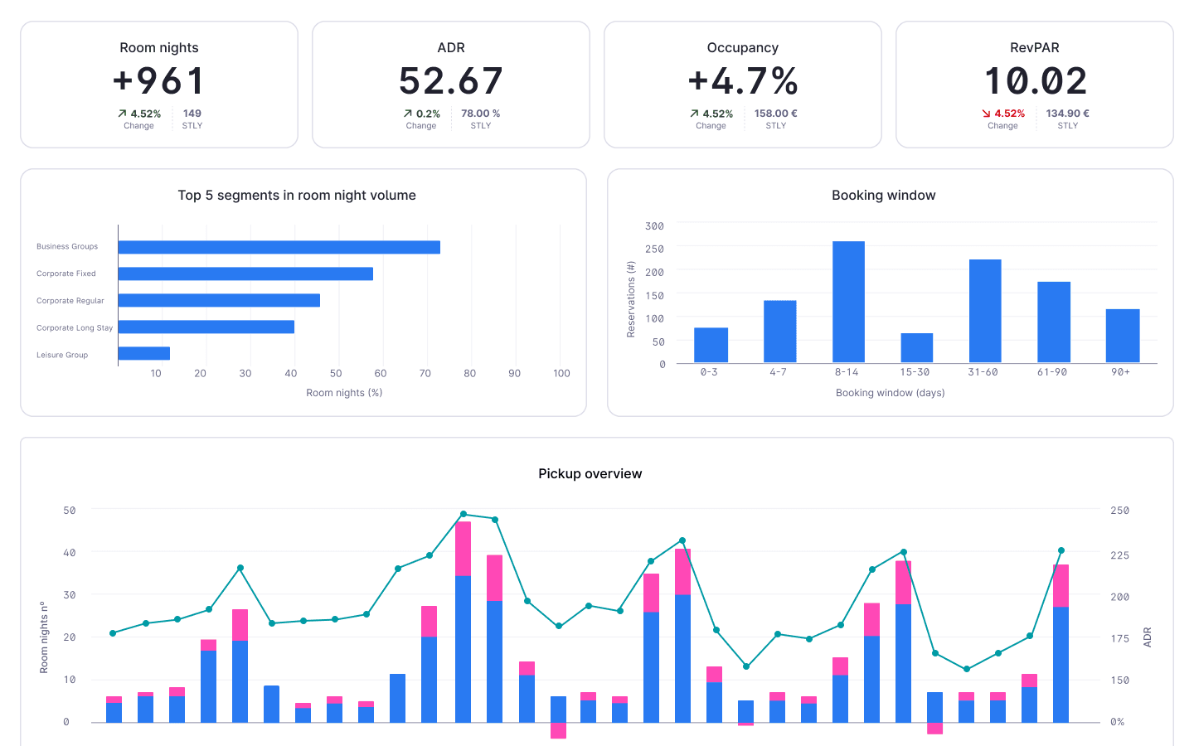Click the 8-14 label on Booking window axis
The width and height of the screenshot is (1194, 746).
click(x=847, y=373)
